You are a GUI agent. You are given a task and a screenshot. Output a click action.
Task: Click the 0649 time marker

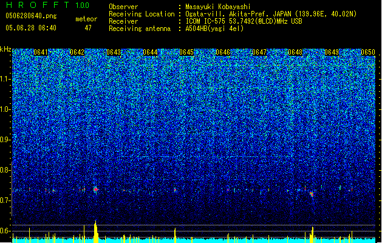pos(332,52)
